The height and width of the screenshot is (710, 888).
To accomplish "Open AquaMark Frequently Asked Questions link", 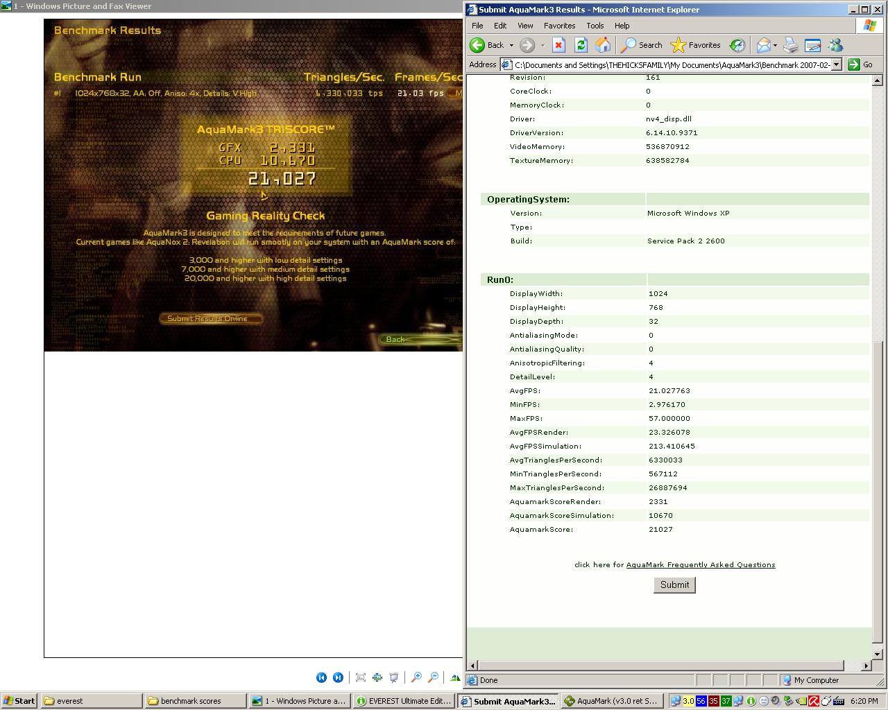I will pyautogui.click(x=701, y=564).
